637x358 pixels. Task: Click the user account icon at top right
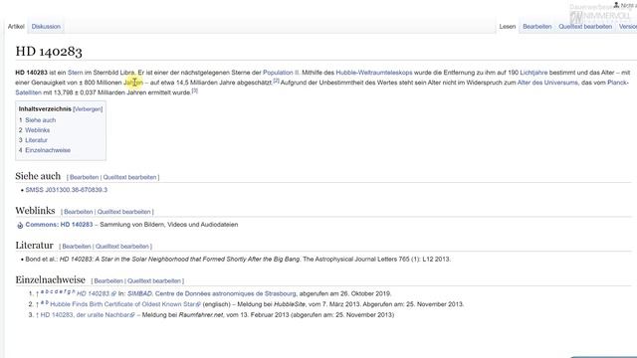[x=616, y=5]
